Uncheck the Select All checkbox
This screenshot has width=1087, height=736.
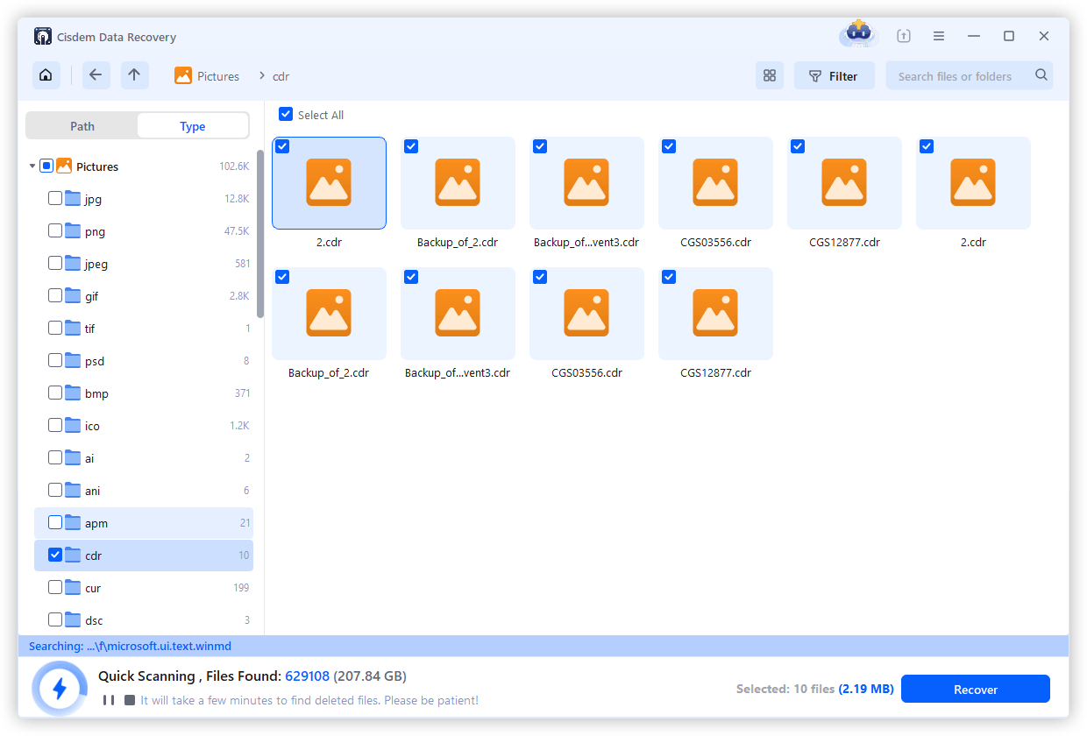(x=285, y=115)
